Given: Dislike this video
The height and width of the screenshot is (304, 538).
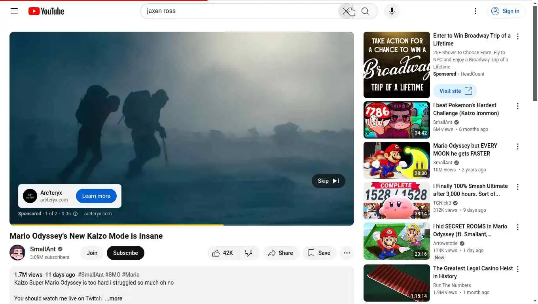Looking at the screenshot, I should pyautogui.click(x=249, y=253).
